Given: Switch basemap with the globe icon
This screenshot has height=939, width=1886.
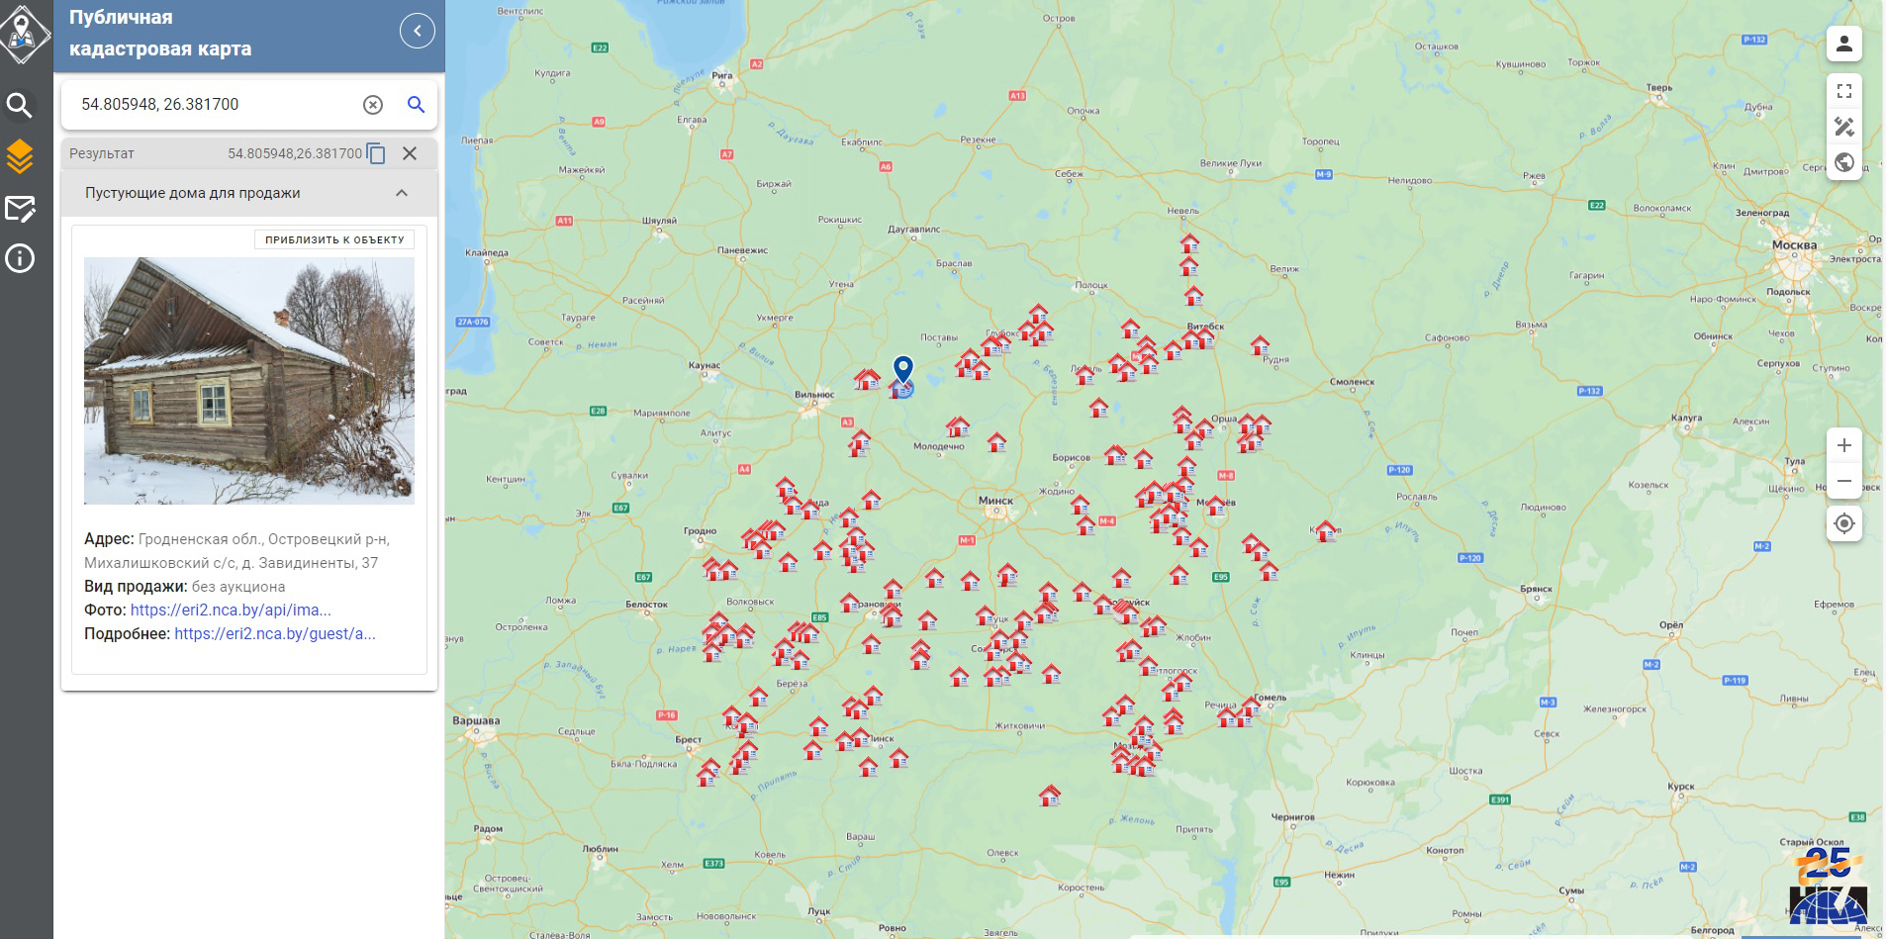Looking at the screenshot, I should [x=1843, y=162].
